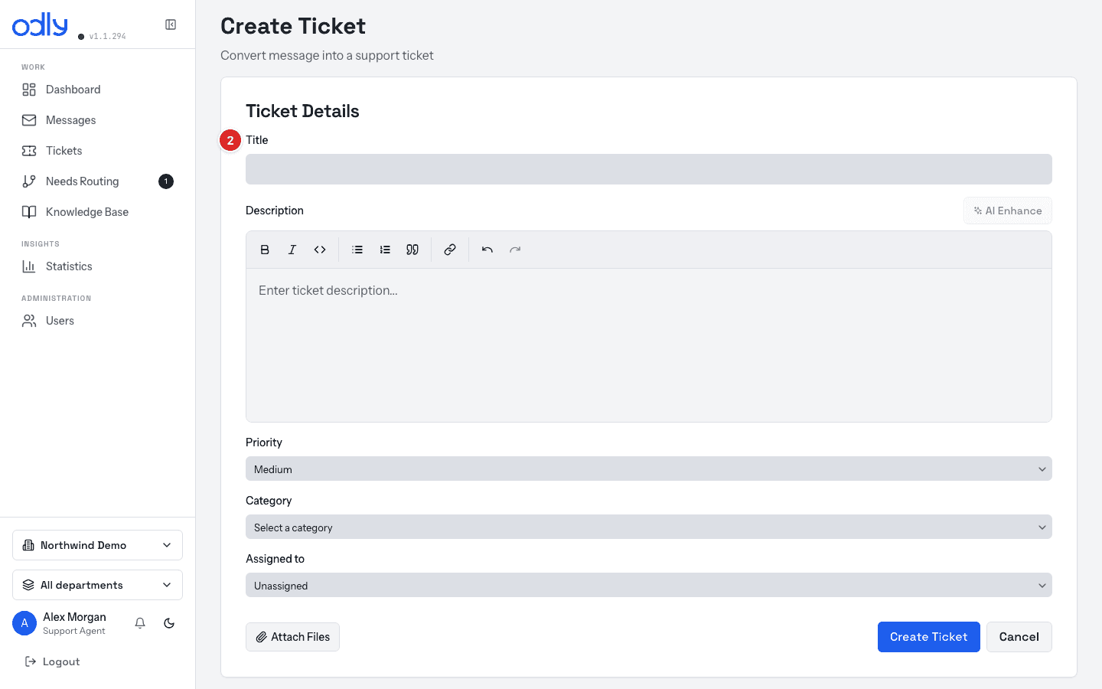Insert a block quote
Viewport: 1102px width, 689px height.
[x=412, y=250]
